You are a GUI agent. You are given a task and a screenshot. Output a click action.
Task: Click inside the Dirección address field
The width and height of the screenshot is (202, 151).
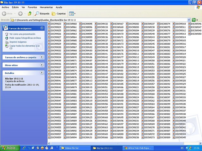click(99, 20)
